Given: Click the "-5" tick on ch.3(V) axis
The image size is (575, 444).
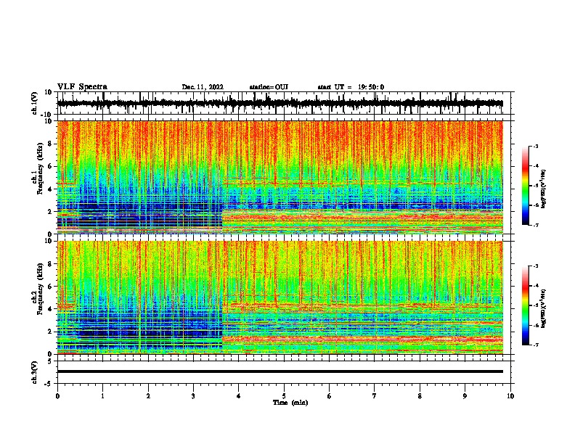Looking at the screenshot, I should pyautogui.click(x=49, y=384).
